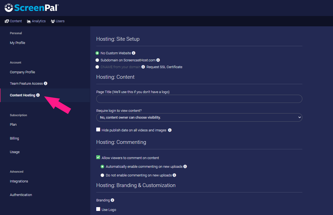The width and height of the screenshot is (333, 215).
Task: Open the Plan subscription page
Action: click(13, 124)
